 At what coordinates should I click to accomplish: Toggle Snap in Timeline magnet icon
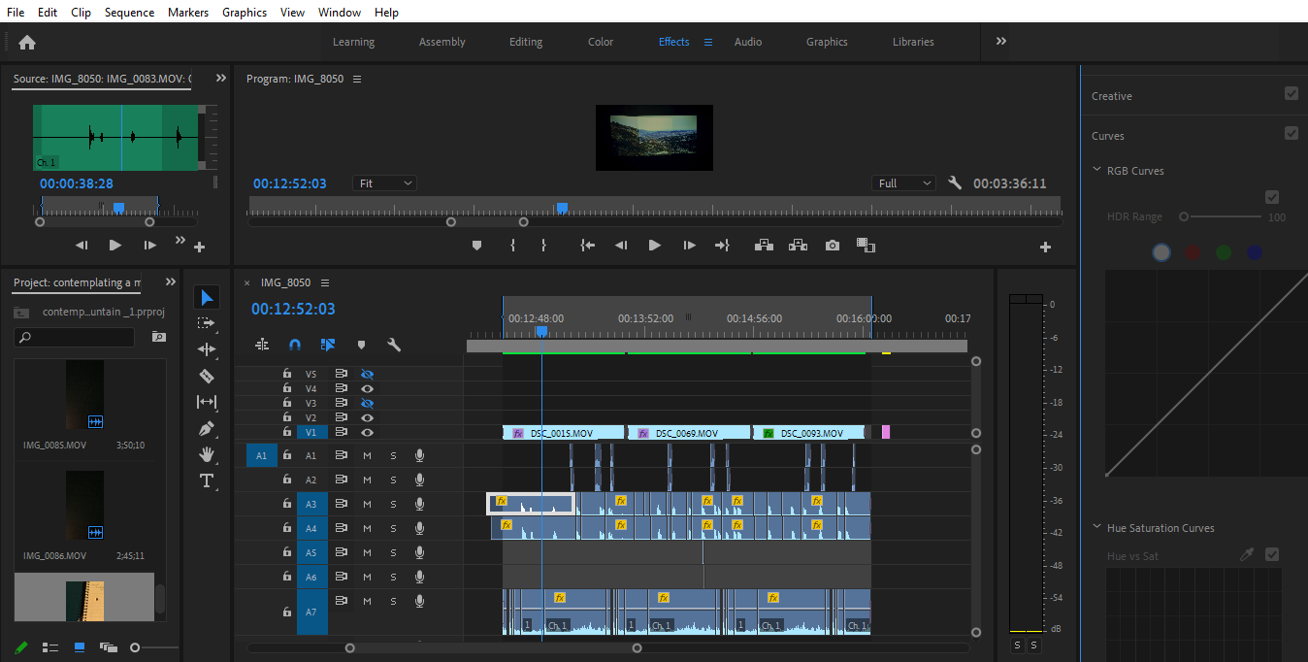pos(295,345)
